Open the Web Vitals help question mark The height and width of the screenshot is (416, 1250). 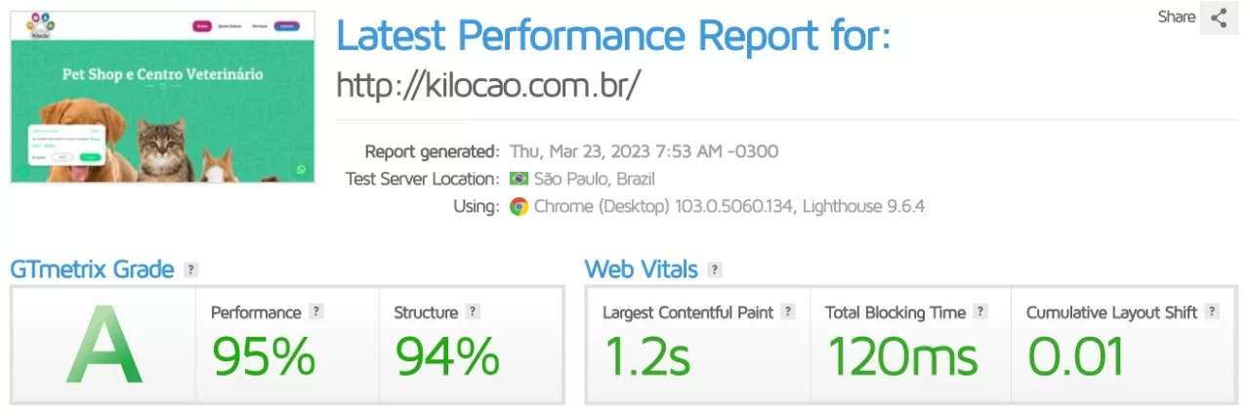(x=715, y=270)
